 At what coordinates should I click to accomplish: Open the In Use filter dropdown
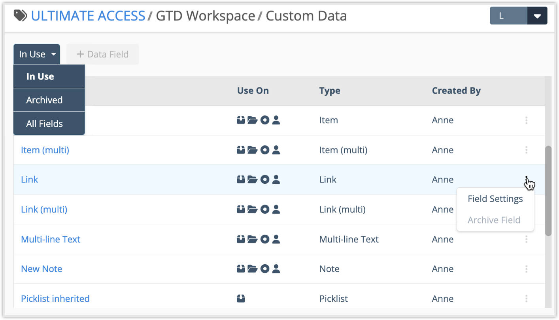(36, 54)
